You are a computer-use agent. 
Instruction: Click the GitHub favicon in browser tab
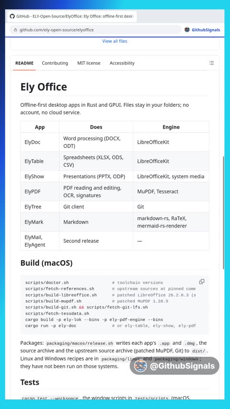pyautogui.click(x=12, y=16)
